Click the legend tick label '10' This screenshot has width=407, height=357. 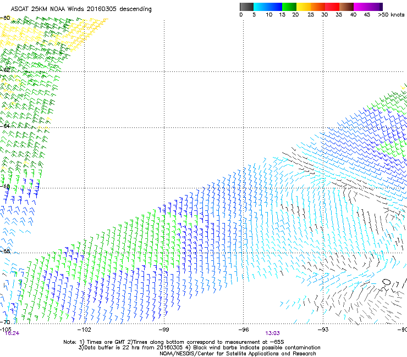tap(269, 15)
